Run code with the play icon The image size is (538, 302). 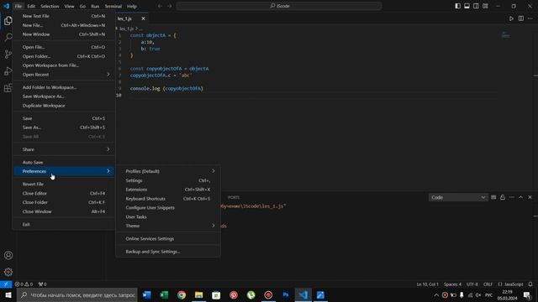tap(511, 18)
